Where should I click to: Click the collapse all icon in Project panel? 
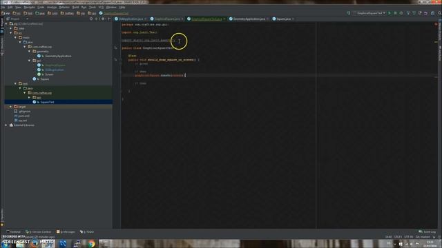click(97, 19)
